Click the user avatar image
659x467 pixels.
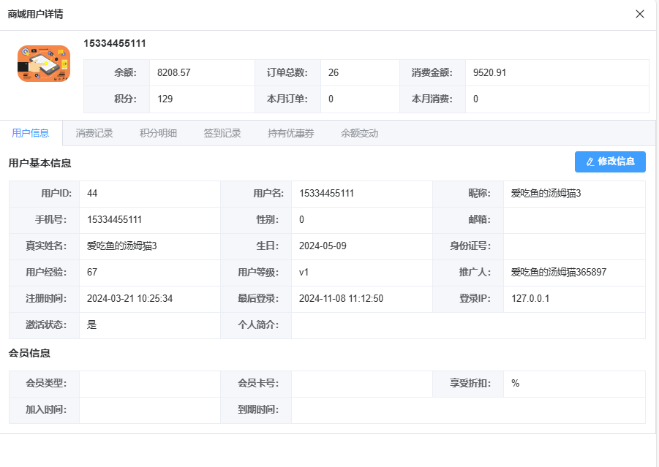click(44, 64)
